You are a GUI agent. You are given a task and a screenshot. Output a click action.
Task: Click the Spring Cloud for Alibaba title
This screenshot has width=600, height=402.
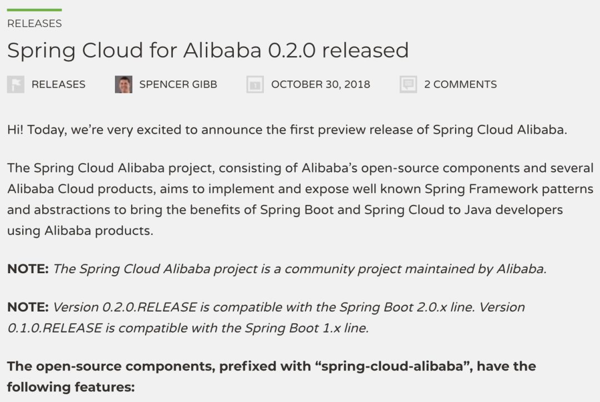pyautogui.click(x=208, y=51)
